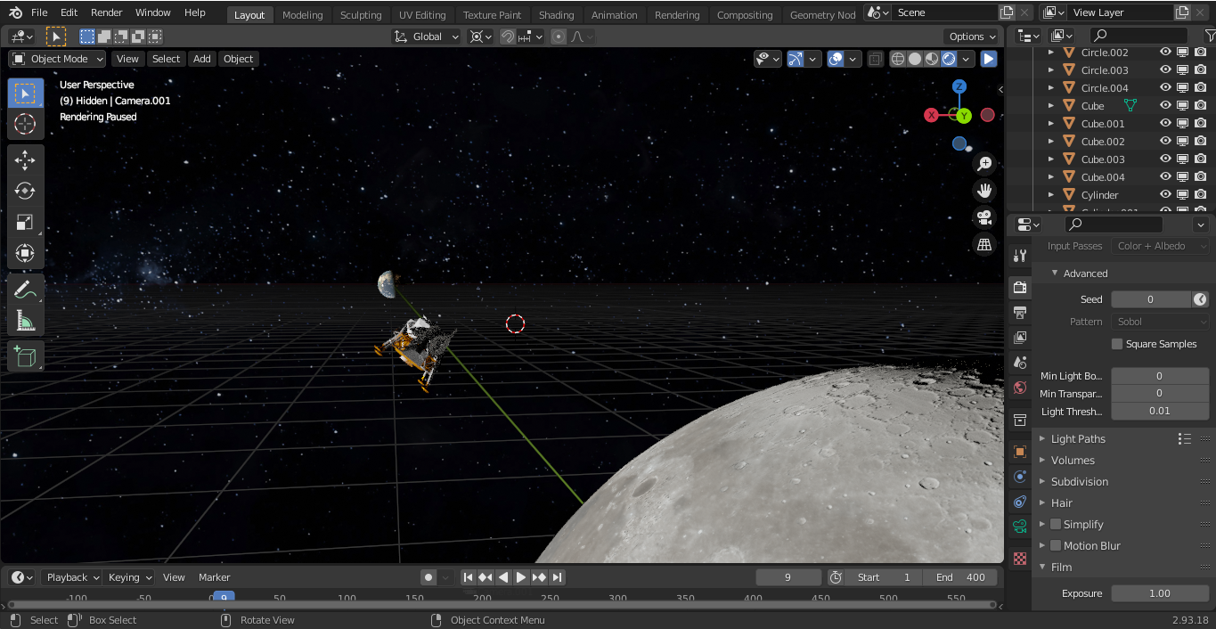Open the Output properties tab
Image resolution: width=1216 pixels, height=629 pixels.
[x=1020, y=313]
